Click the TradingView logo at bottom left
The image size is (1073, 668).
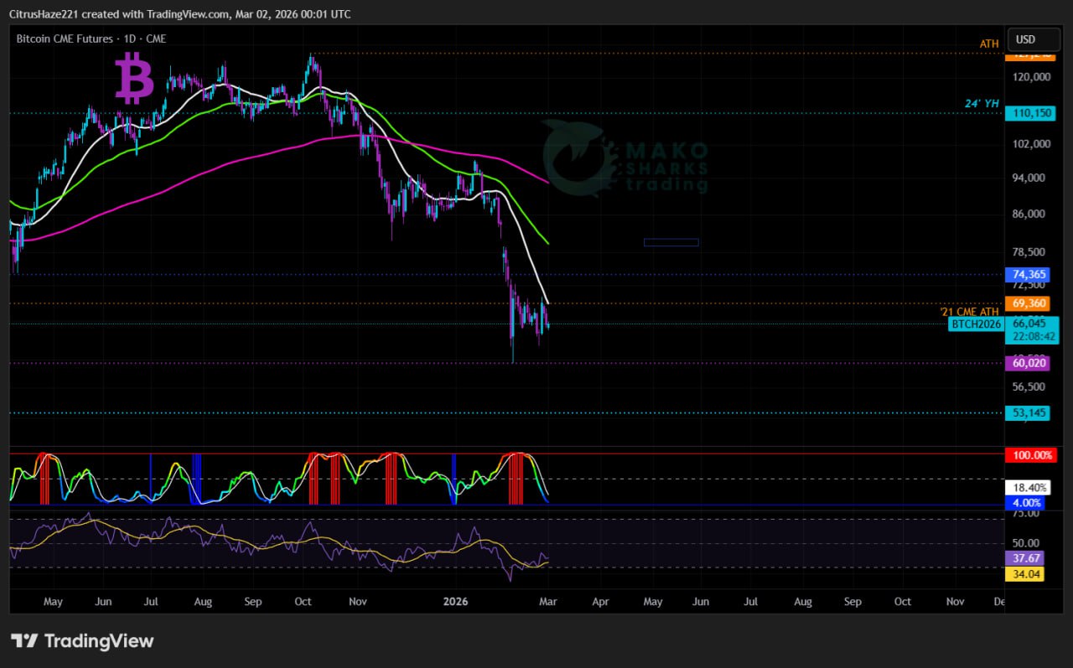(82, 641)
